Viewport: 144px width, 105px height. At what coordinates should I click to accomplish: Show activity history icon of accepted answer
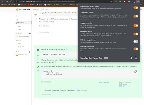[x=38, y=71]
